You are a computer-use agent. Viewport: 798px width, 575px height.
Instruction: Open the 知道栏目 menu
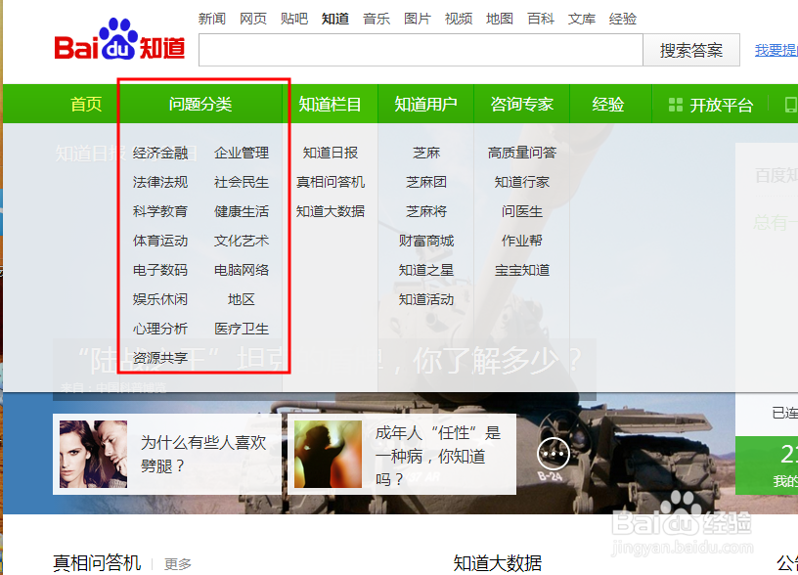pyautogui.click(x=332, y=103)
